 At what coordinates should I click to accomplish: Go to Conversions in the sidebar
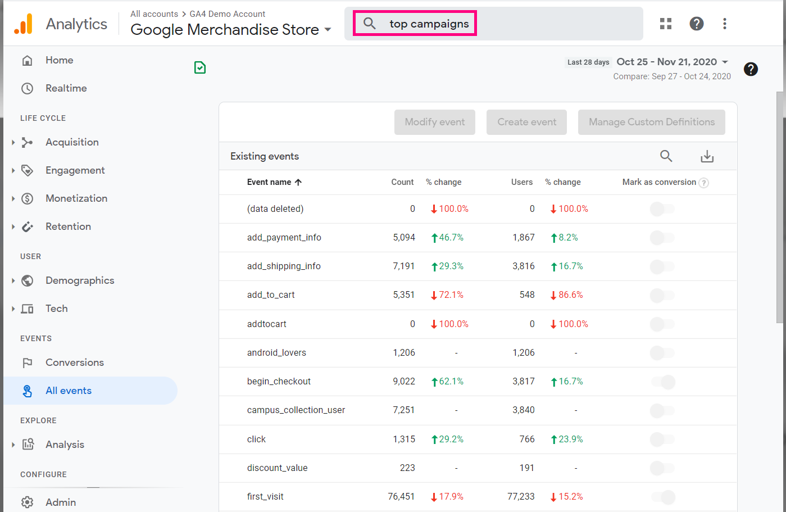point(74,363)
